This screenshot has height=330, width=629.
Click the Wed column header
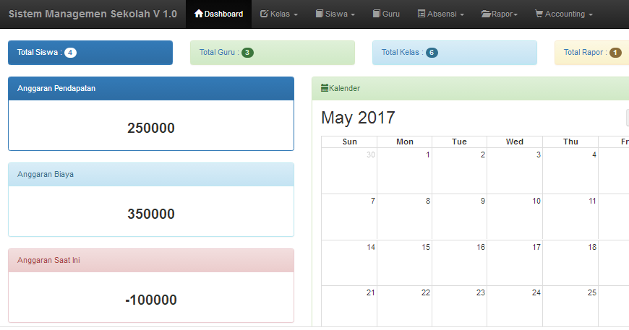(x=515, y=142)
